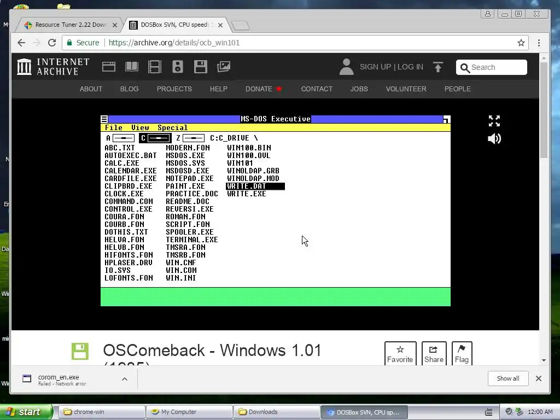
Task: Close Resource Tuner tab
Action: [x=115, y=25]
